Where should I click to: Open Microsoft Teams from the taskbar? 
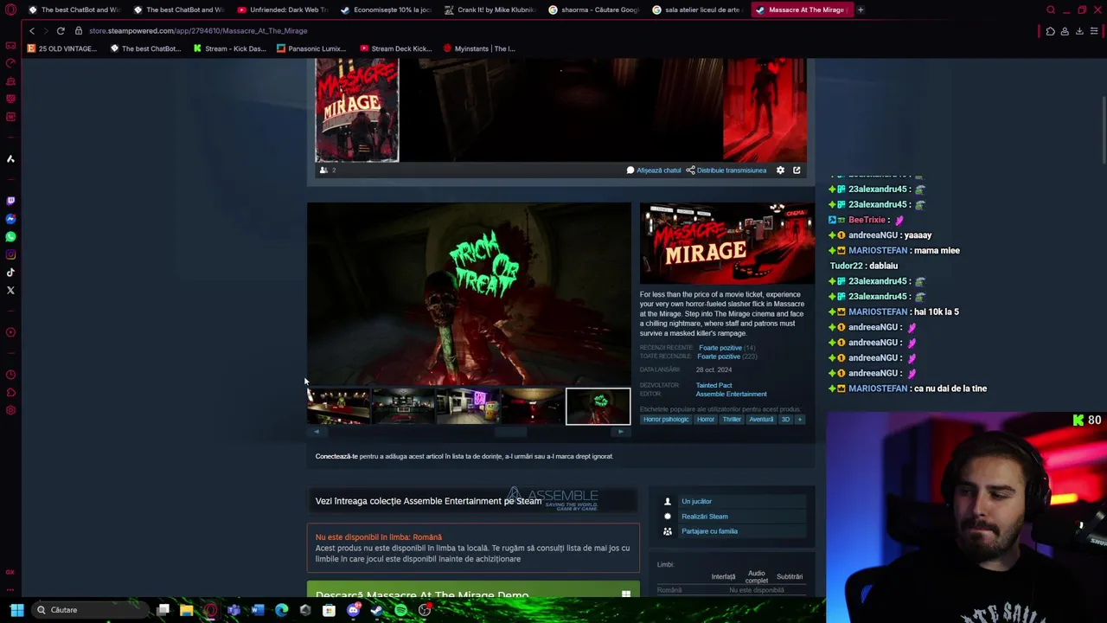tap(234, 610)
